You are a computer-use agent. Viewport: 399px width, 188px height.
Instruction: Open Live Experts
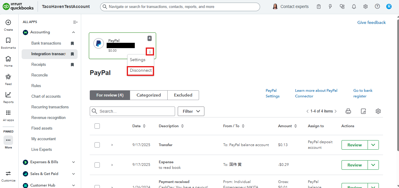(x=41, y=150)
